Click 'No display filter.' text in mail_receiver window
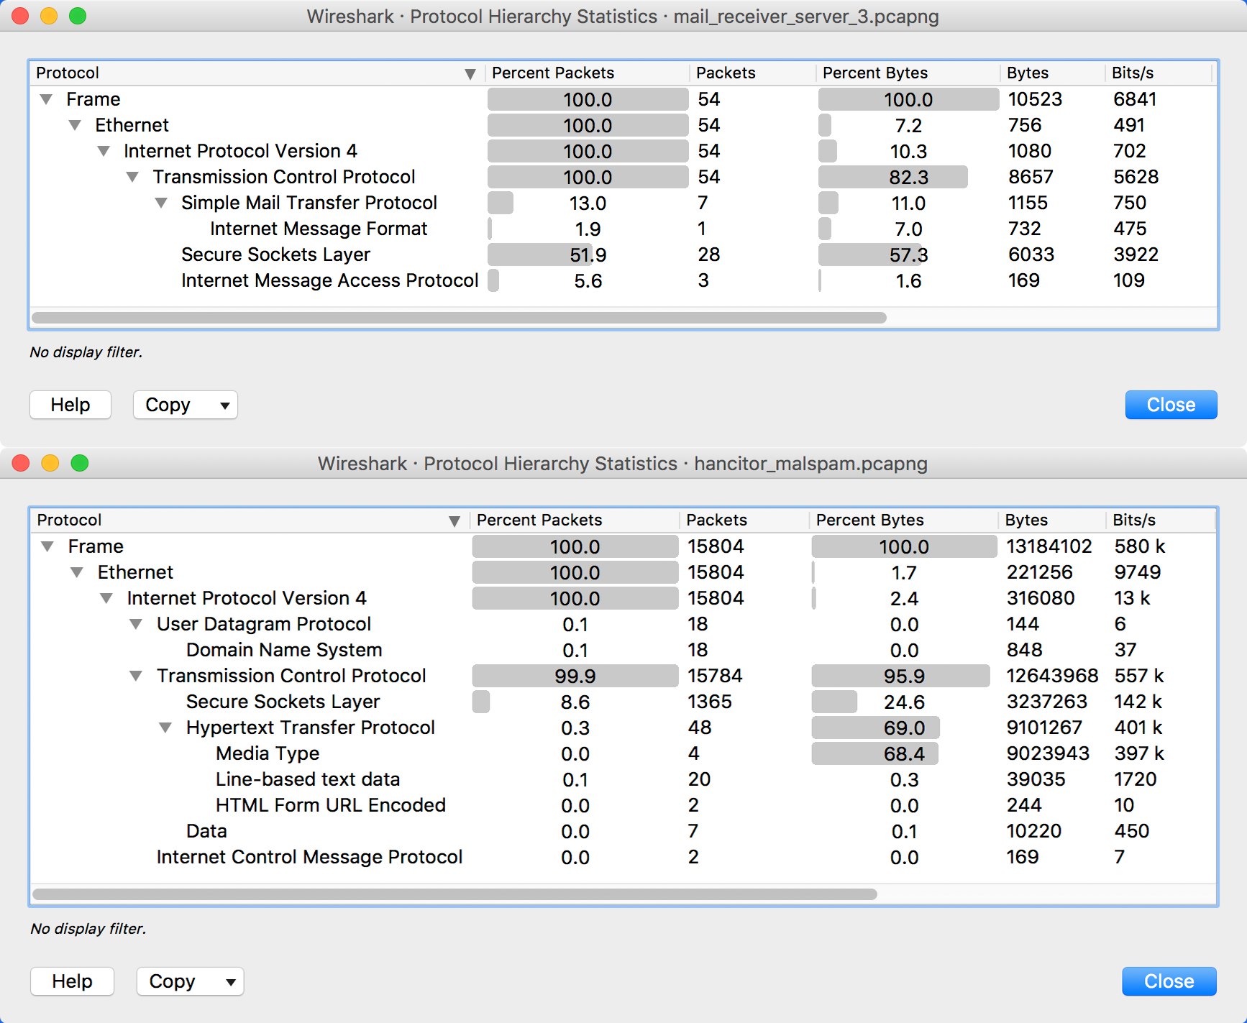The width and height of the screenshot is (1247, 1023). point(86,352)
